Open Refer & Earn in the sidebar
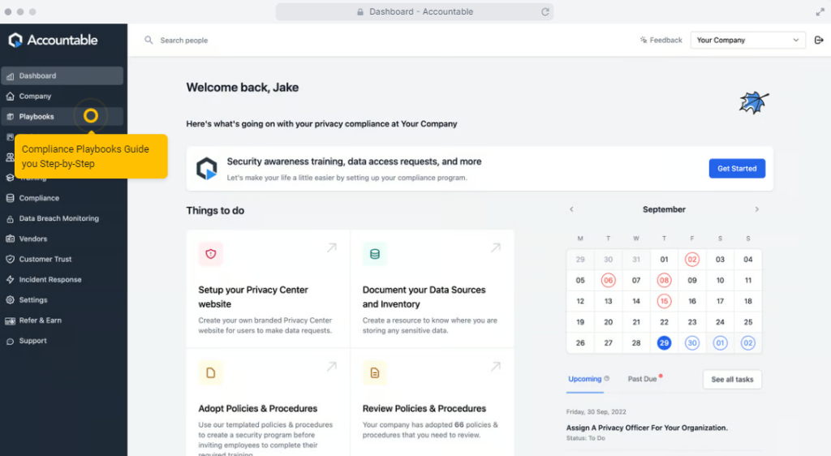This screenshot has height=456, width=831. pyautogui.click(x=62, y=320)
